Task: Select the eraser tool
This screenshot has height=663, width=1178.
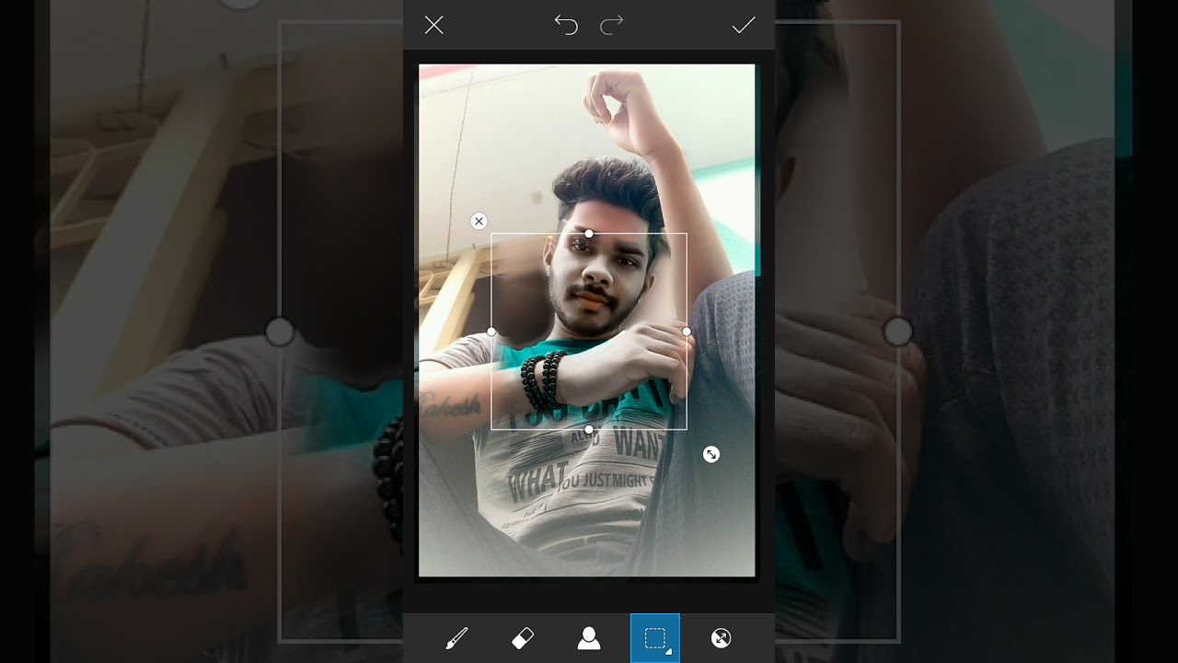Action: [522, 638]
